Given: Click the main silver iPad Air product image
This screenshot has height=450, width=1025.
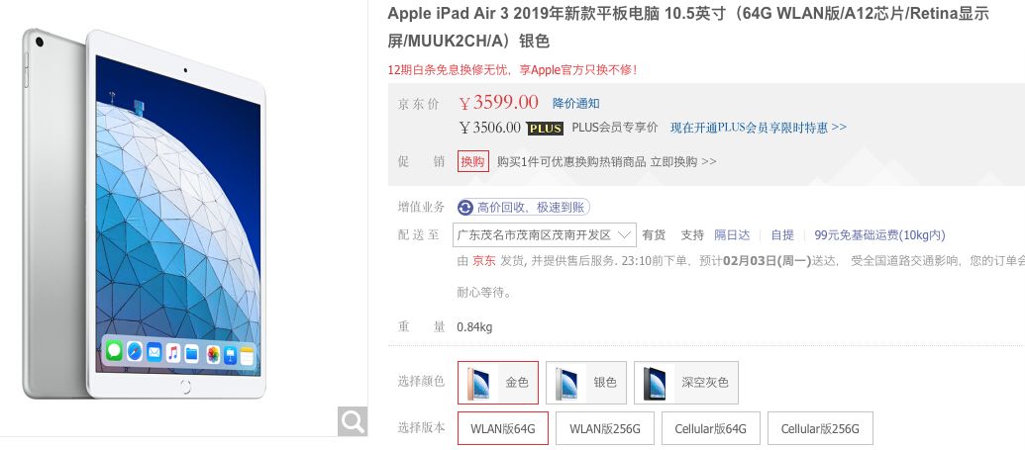Looking at the screenshot, I should (x=145, y=214).
